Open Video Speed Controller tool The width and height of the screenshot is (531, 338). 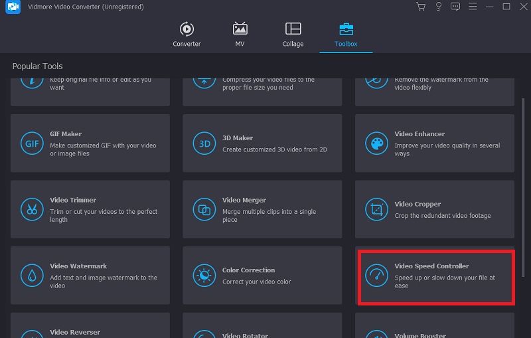[x=435, y=276]
